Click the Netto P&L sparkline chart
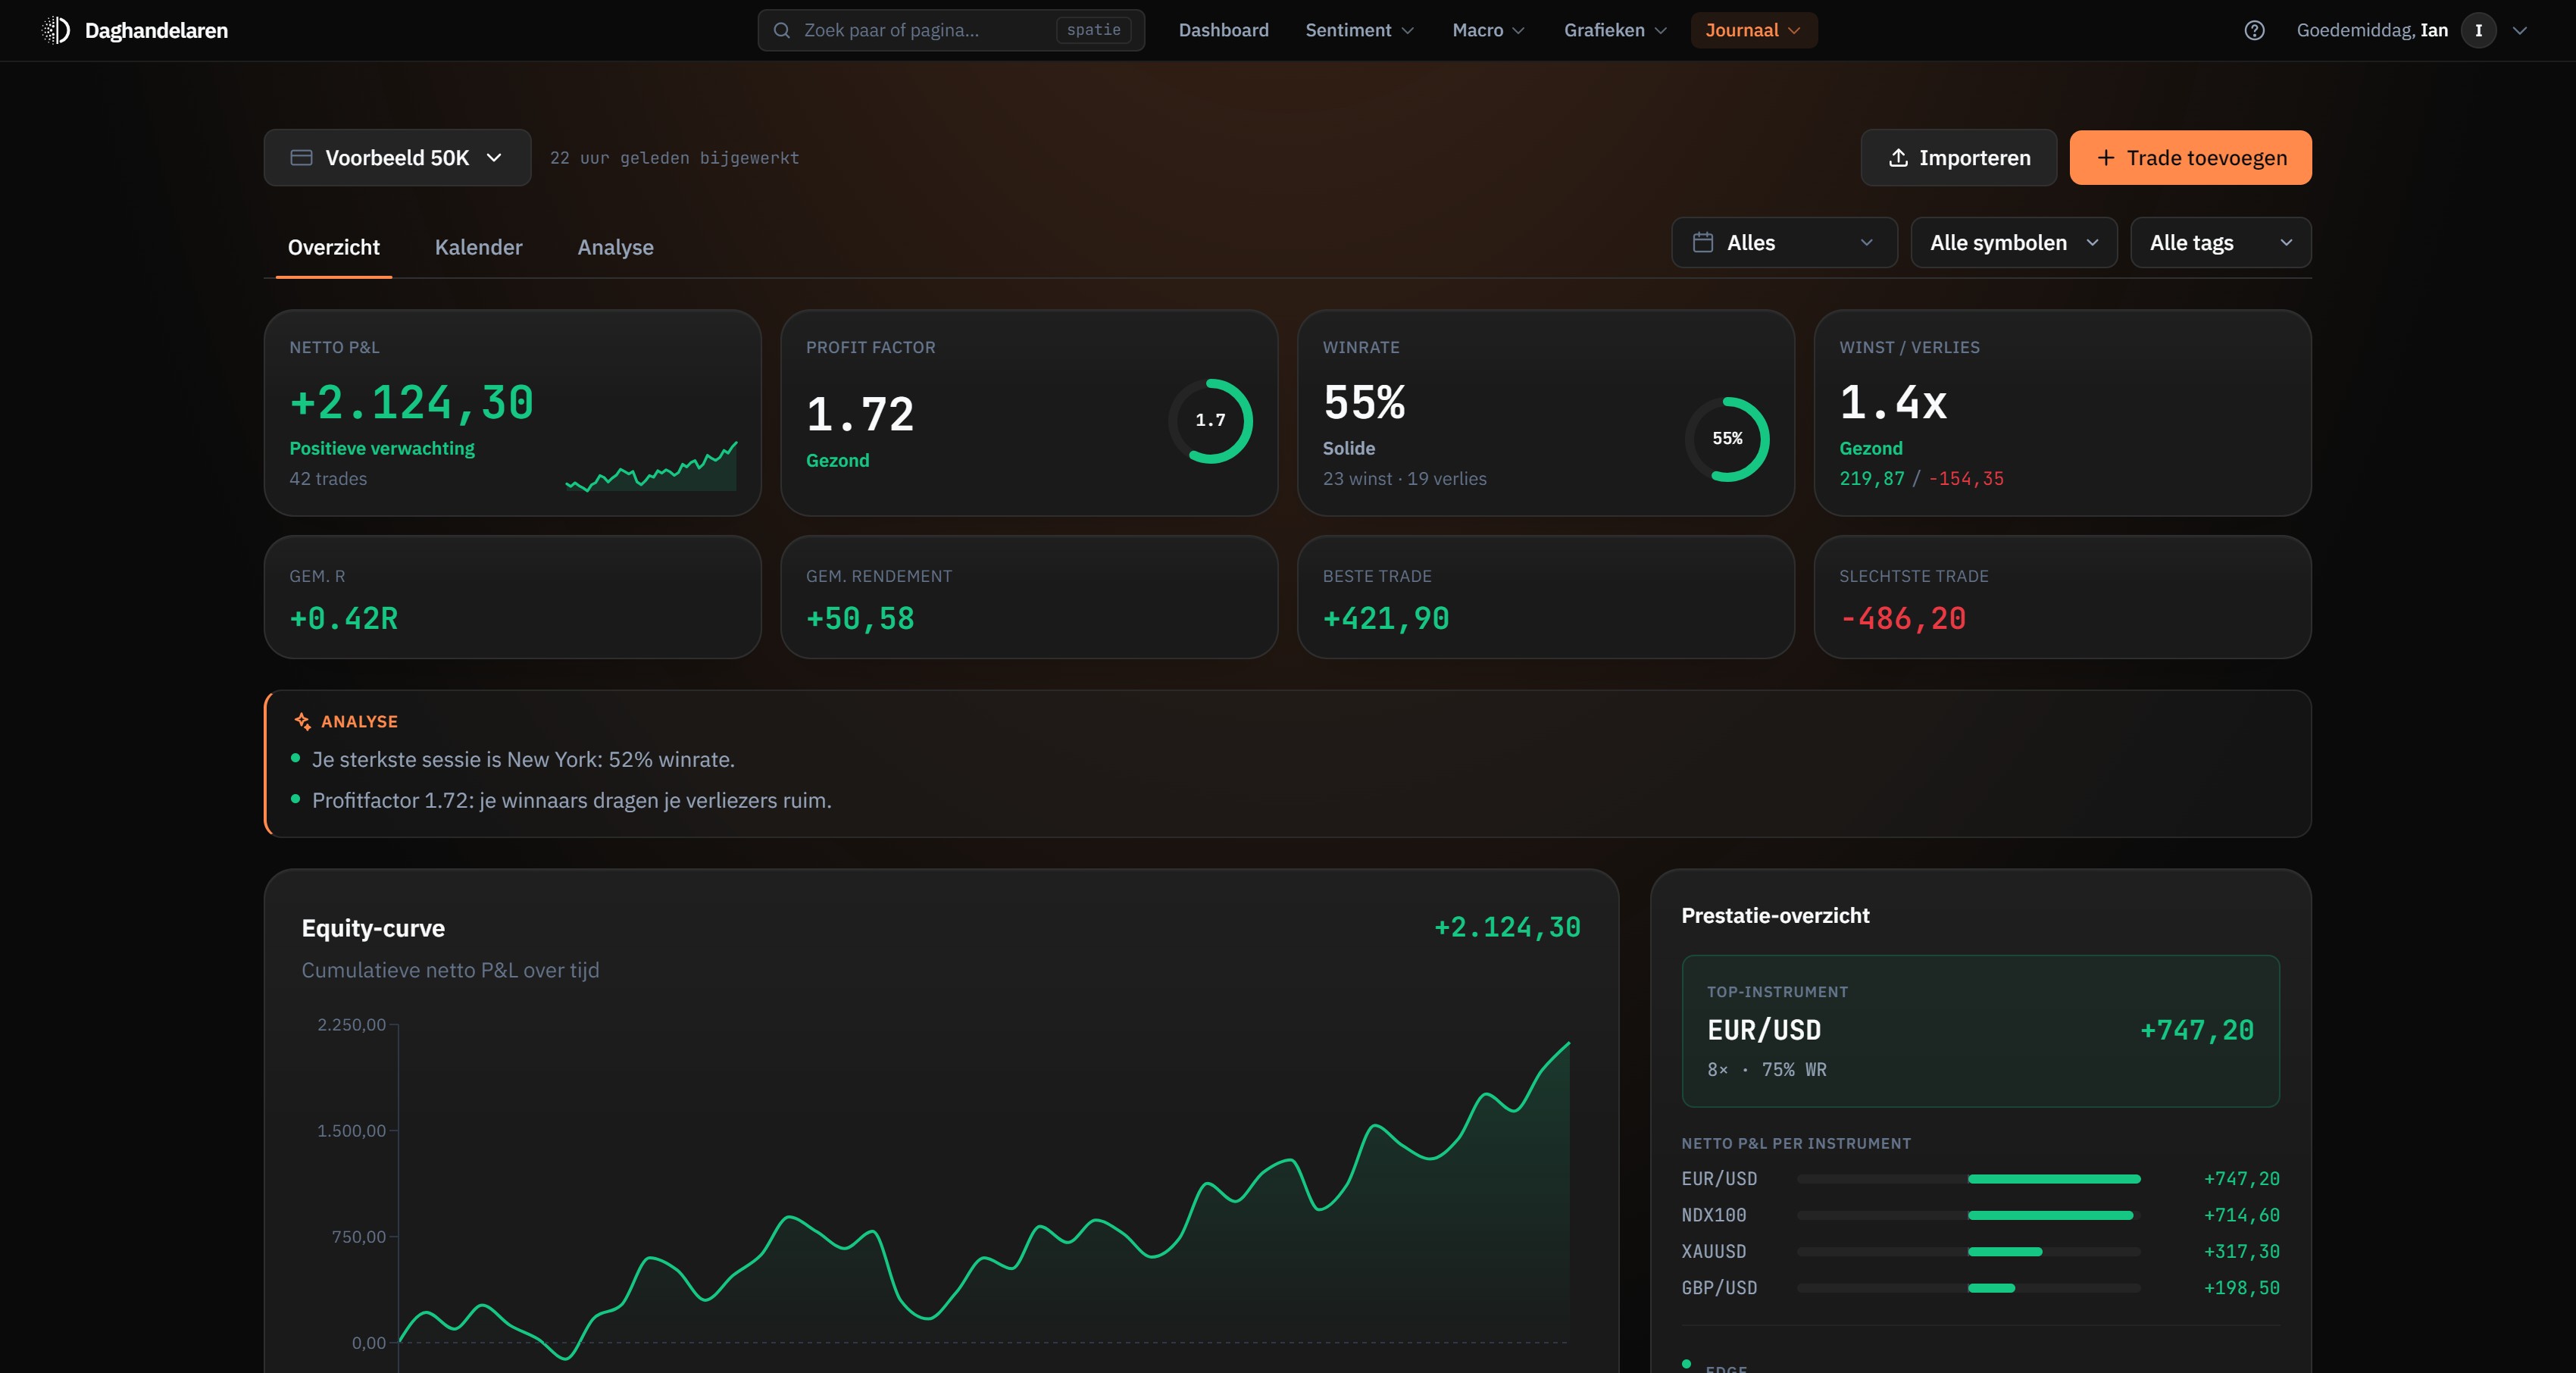This screenshot has height=1373, width=2576. click(651, 467)
